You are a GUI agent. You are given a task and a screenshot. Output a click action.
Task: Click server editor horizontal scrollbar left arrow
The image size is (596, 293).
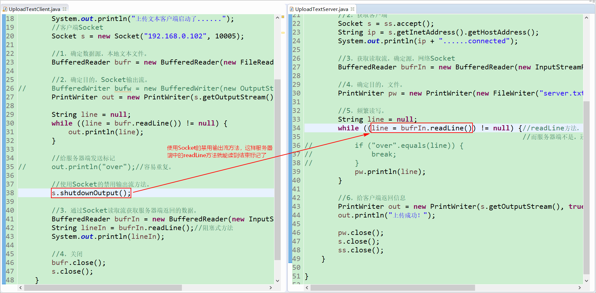307,288
